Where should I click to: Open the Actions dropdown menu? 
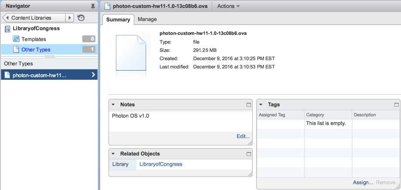(228, 7)
